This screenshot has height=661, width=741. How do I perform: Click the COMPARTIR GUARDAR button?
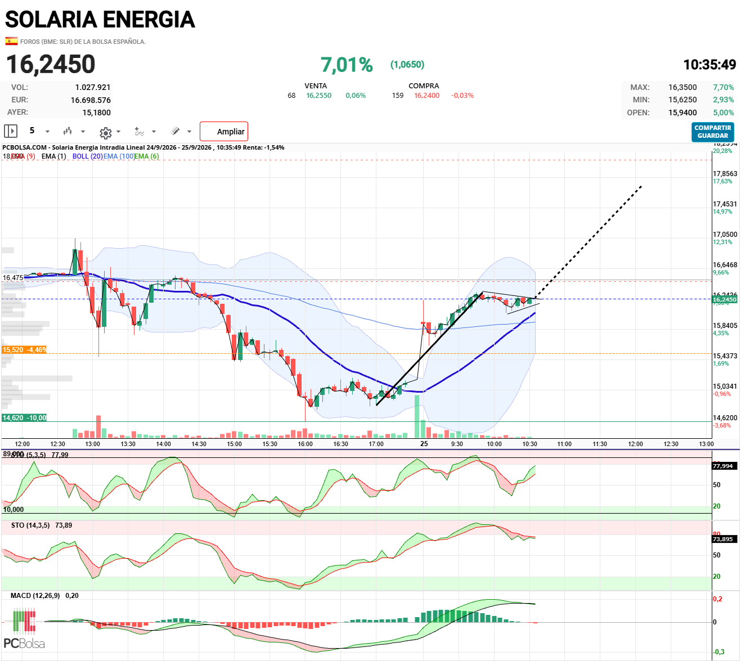pyautogui.click(x=713, y=132)
